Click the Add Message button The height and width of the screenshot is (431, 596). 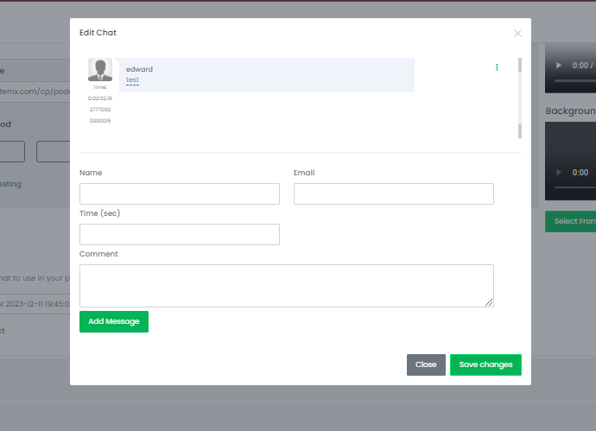[x=114, y=321]
